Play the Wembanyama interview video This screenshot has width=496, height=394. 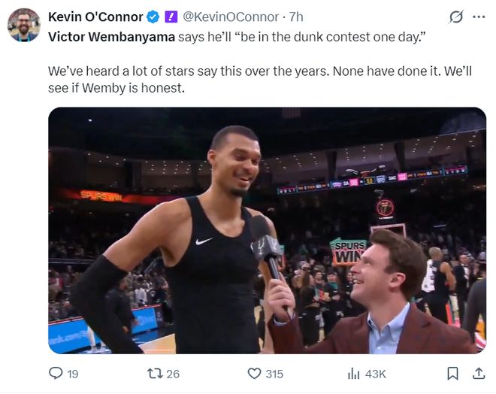click(267, 230)
